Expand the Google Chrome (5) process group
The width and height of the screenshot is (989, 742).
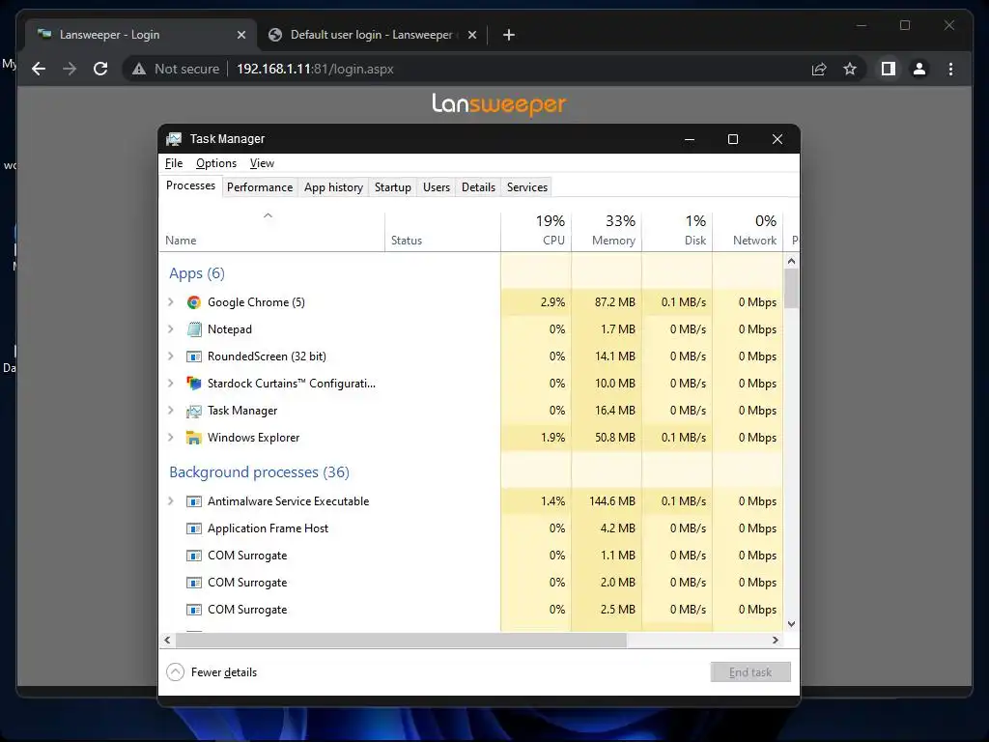(170, 302)
